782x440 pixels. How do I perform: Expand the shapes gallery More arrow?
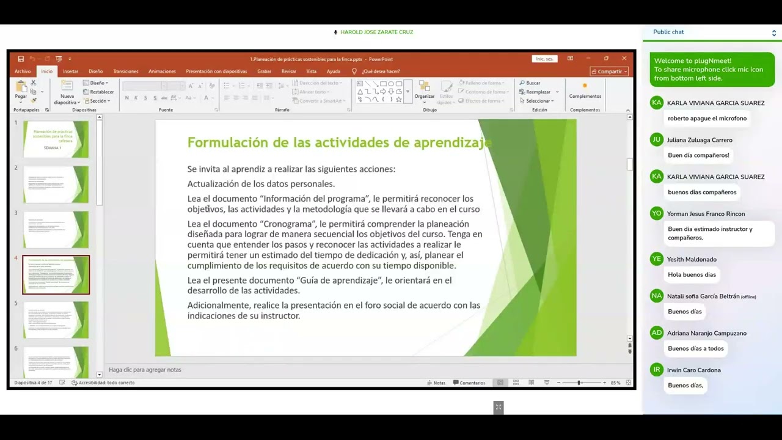click(407, 92)
